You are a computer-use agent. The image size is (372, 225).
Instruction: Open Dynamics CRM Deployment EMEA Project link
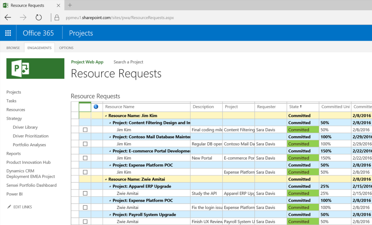pyautogui.click(x=31, y=173)
